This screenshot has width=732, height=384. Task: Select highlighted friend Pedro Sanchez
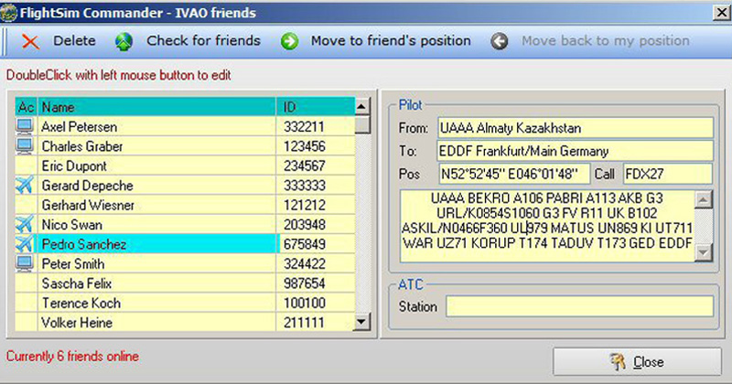(x=156, y=244)
